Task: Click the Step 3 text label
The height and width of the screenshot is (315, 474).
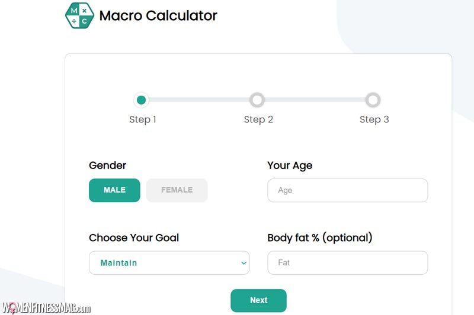Action: coord(374,119)
